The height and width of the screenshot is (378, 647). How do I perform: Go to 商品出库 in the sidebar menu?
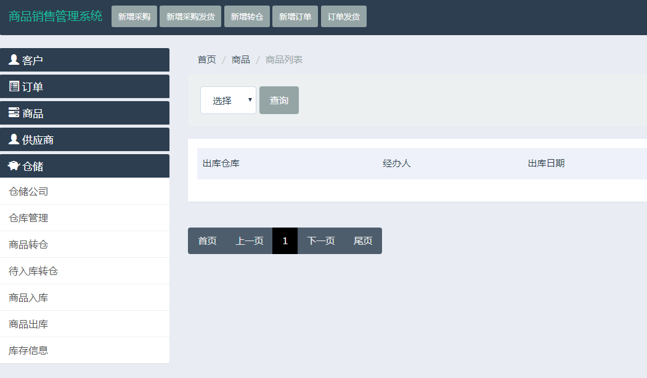[28, 324]
